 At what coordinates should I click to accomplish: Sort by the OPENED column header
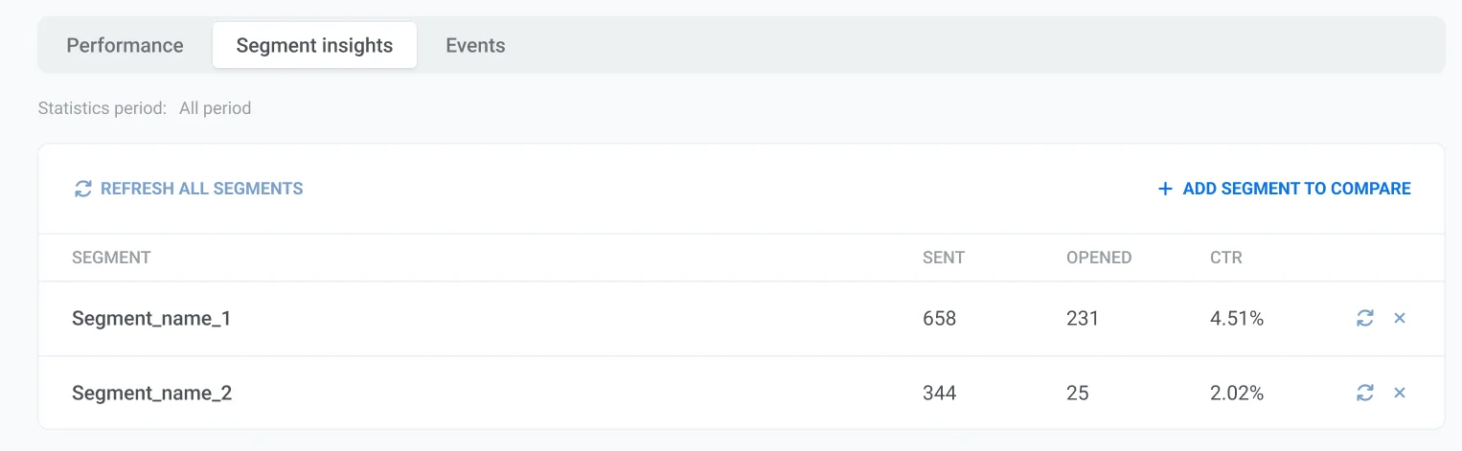(1098, 258)
